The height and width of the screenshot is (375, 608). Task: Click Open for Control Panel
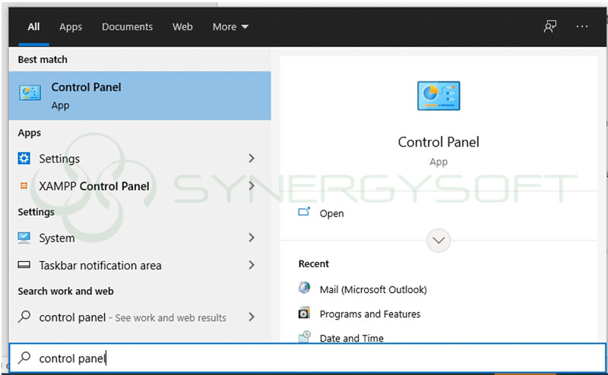[x=331, y=213]
